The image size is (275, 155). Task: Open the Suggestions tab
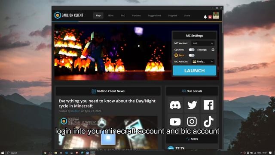coord(154,15)
